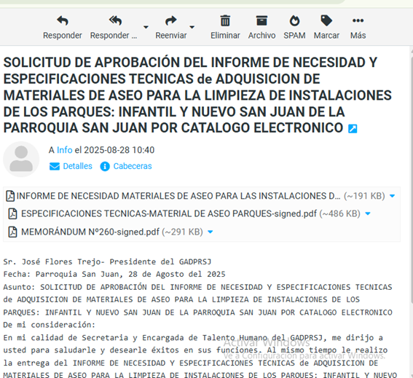Open the dropdown for the ESPECIFICACIONES TECNICAS attachment
This screenshot has width=413, height=378.
(x=368, y=213)
